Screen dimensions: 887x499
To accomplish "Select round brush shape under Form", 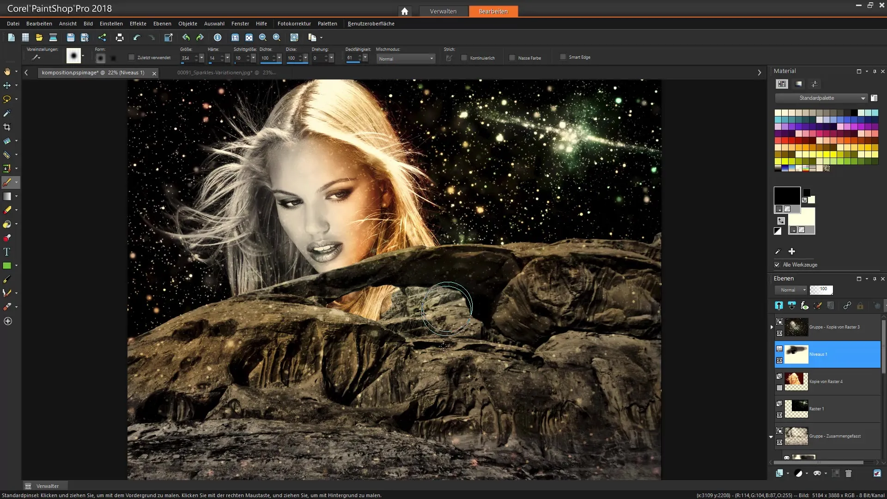I will [x=100, y=58].
